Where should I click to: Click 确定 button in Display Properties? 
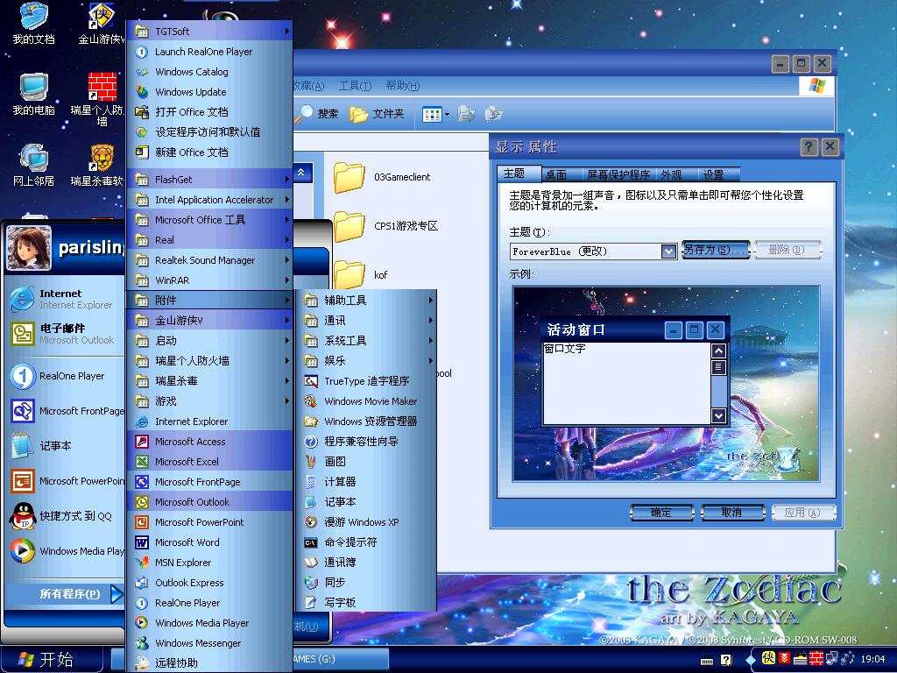point(661,512)
